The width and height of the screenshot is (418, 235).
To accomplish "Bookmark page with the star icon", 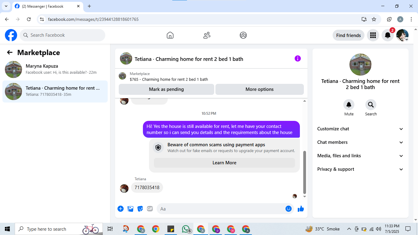I will pos(374,19).
